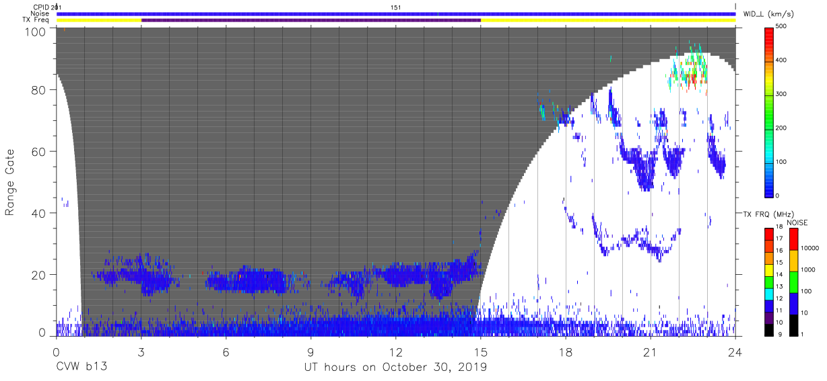Click the '10000' tick on the NOISE legend

click(x=811, y=248)
